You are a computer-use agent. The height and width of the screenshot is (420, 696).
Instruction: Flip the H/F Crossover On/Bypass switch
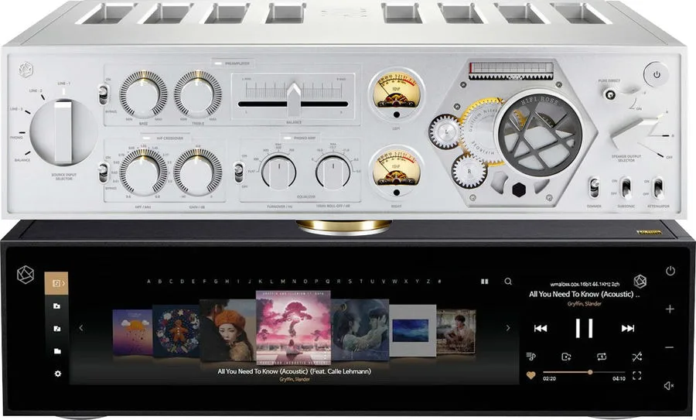[104, 172]
